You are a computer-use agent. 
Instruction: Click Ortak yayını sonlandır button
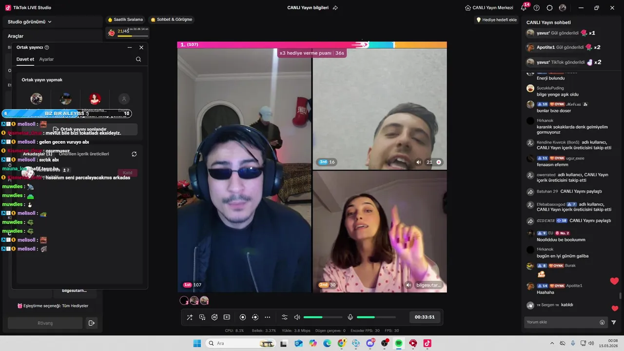pos(79,129)
